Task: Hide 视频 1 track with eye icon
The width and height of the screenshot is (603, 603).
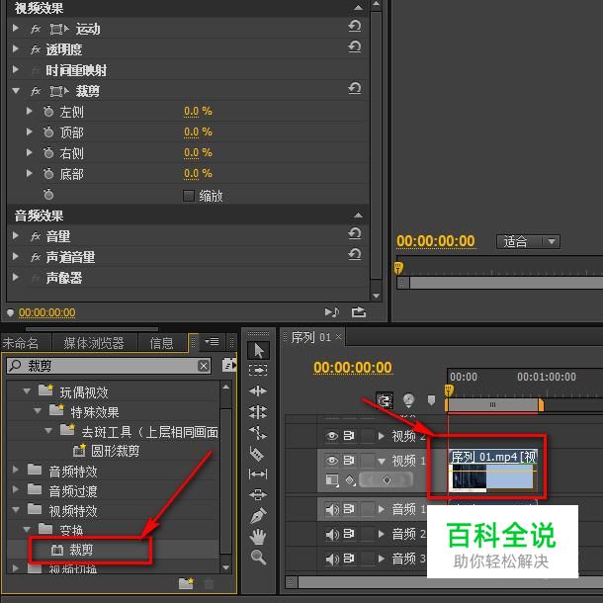Action: coord(332,461)
